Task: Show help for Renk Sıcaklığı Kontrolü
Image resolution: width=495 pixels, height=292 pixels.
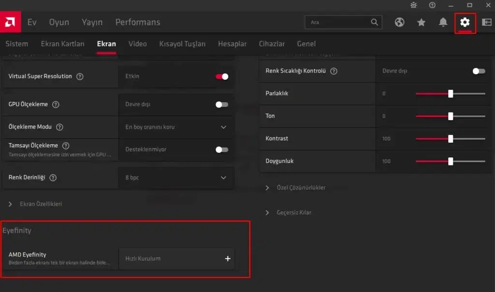Action: pyautogui.click(x=334, y=71)
